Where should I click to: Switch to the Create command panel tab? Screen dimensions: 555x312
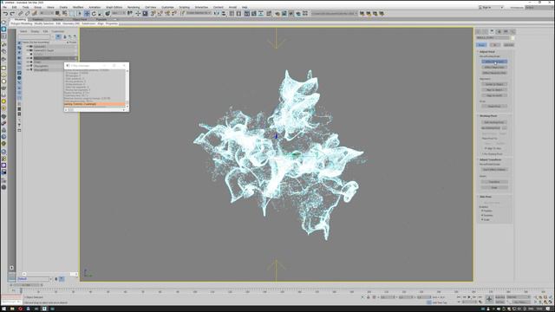pos(478,31)
